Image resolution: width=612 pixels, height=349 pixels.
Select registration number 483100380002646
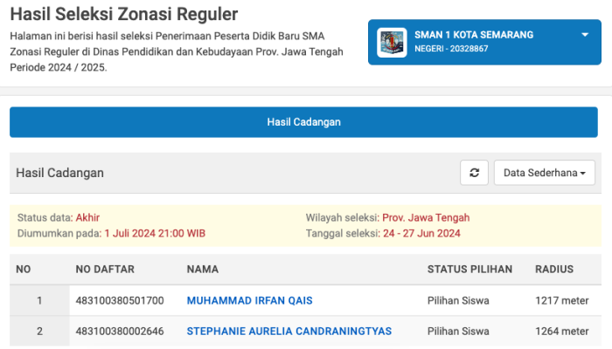click(x=120, y=332)
